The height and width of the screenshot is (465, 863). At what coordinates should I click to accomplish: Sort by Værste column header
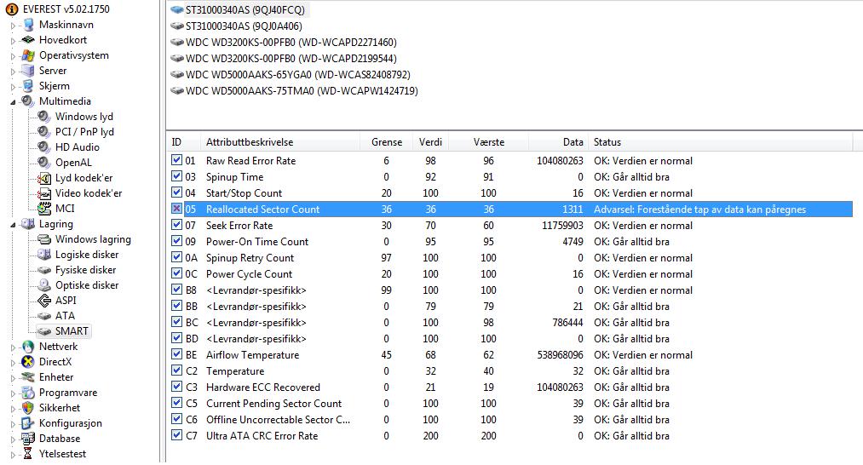[x=488, y=142]
